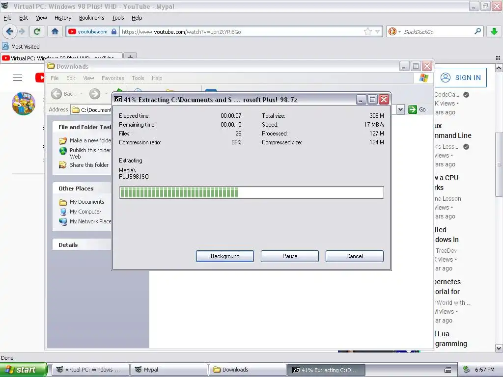Open a new Mypal tab
503x377 pixels.
[130, 57]
